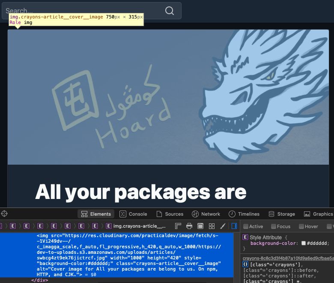Screen dimensions: 334x283
Task: Toggle the details sidebar icon
Action: 234,226
